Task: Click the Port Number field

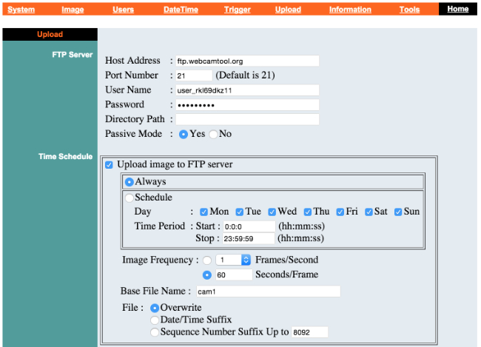Action: 194,75
